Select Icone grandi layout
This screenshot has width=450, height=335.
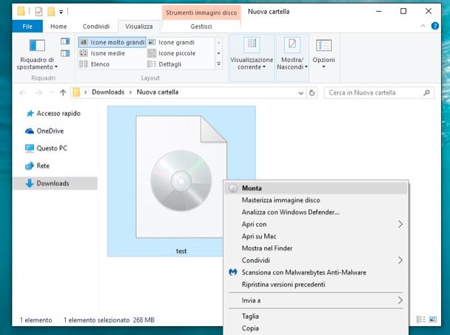pyautogui.click(x=171, y=42)
